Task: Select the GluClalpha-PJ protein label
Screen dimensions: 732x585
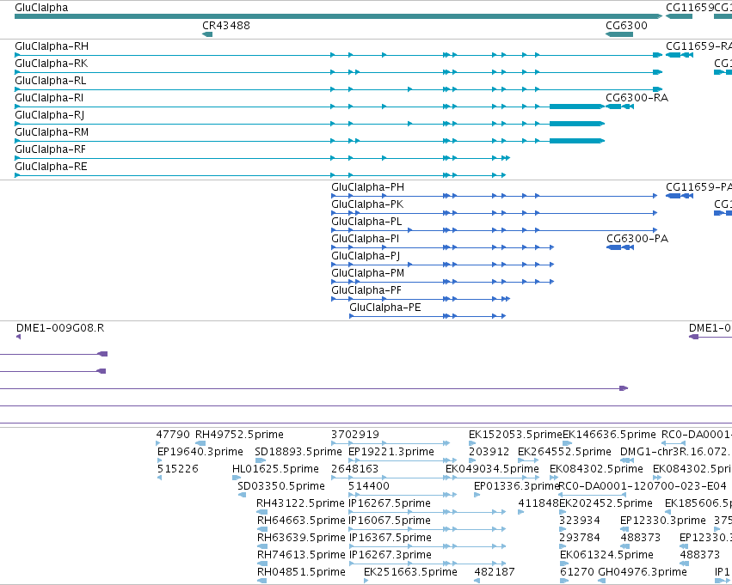Action: [x=366, y=256]
